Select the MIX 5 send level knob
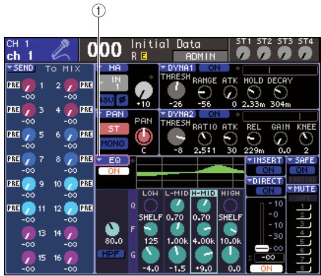The width and height of the screenshot is (321, 276). [29, 134]
